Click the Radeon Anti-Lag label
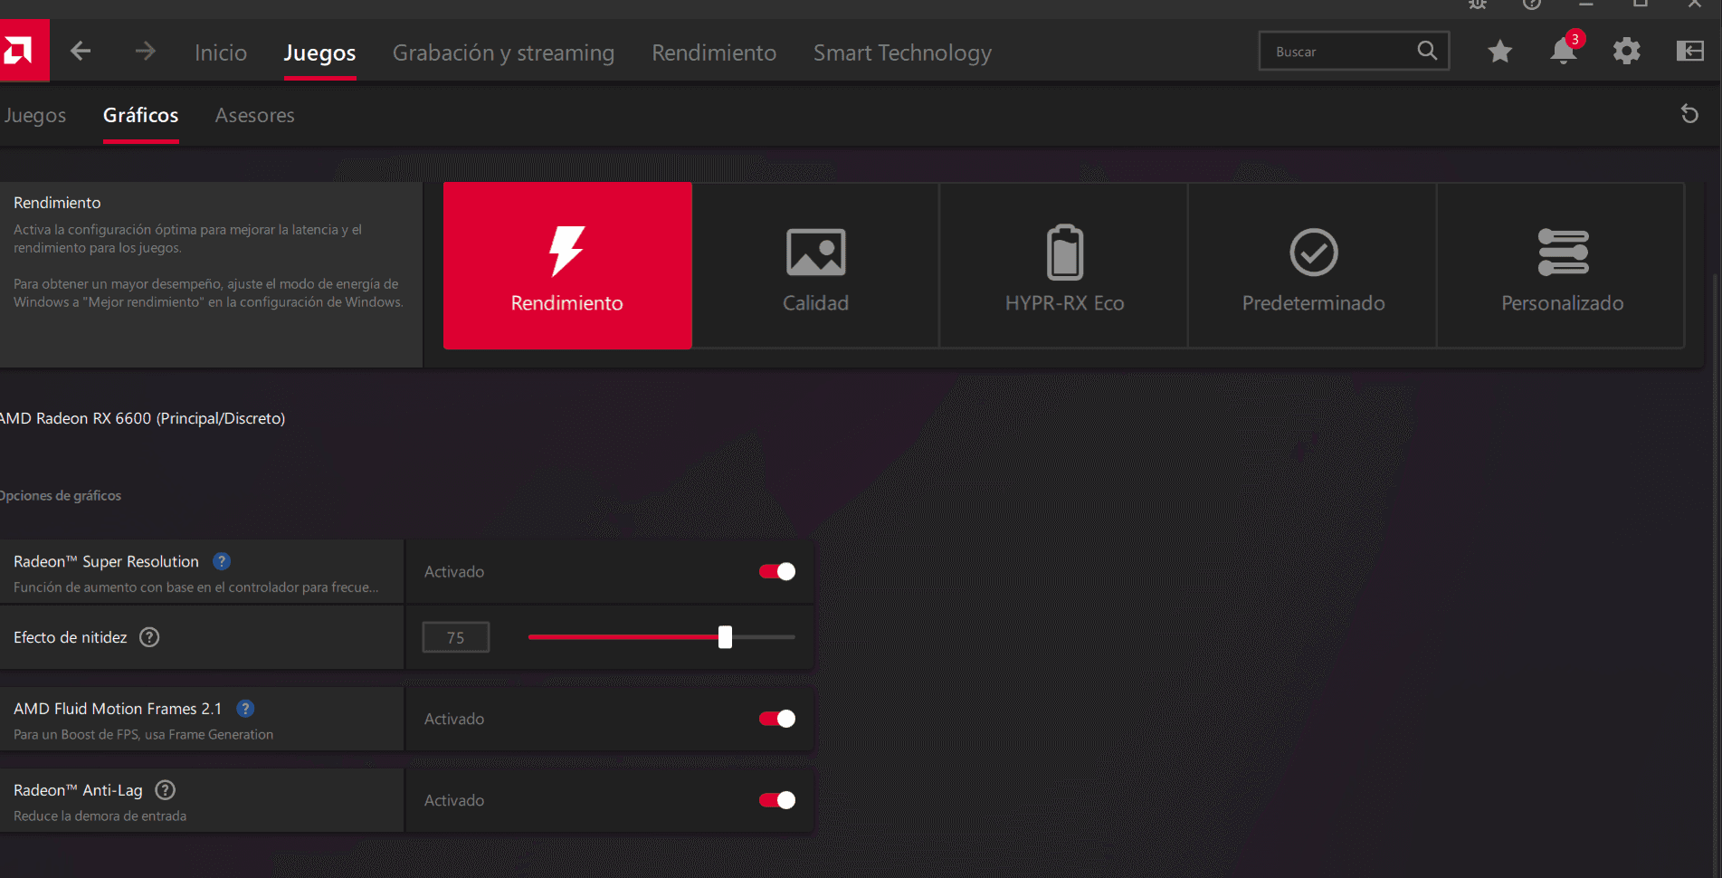Image resolution: width=1722 pixels, height=878 pixels. click(78, 790)
